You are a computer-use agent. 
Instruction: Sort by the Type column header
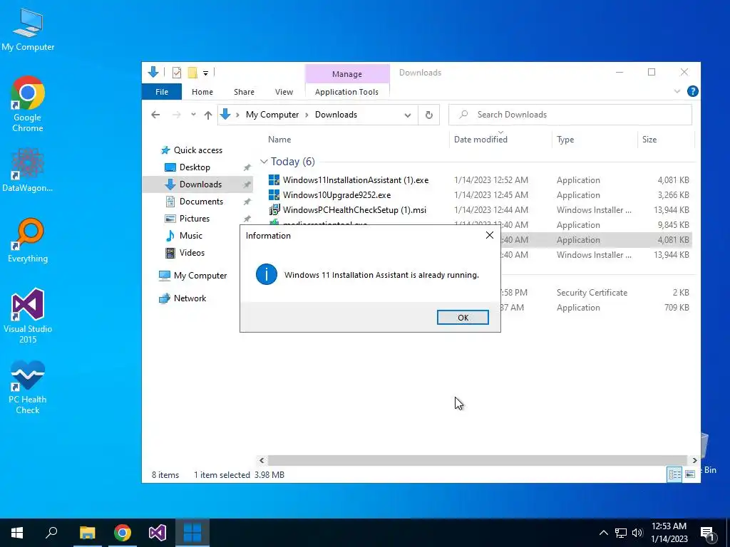point(565,140)
